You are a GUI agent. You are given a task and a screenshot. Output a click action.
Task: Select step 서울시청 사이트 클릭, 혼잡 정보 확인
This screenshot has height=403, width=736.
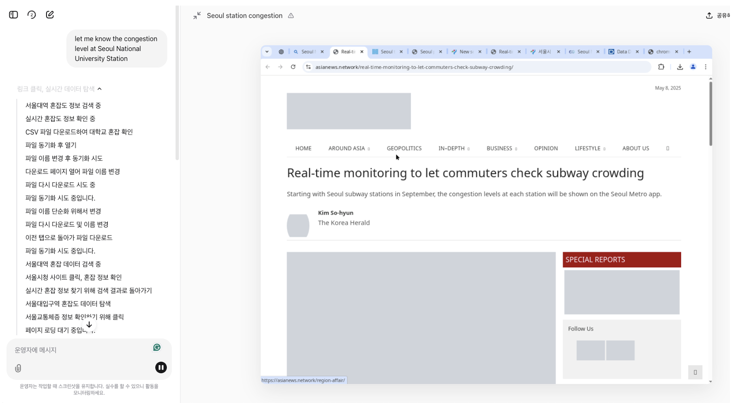[73, 278]
